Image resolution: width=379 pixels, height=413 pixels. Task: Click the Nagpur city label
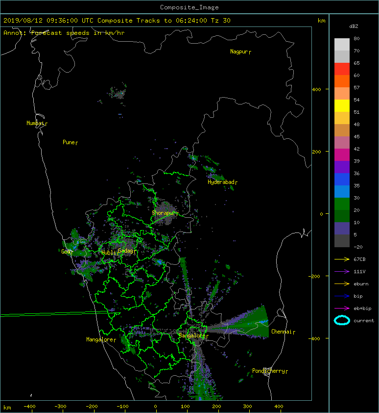[240, 52]
